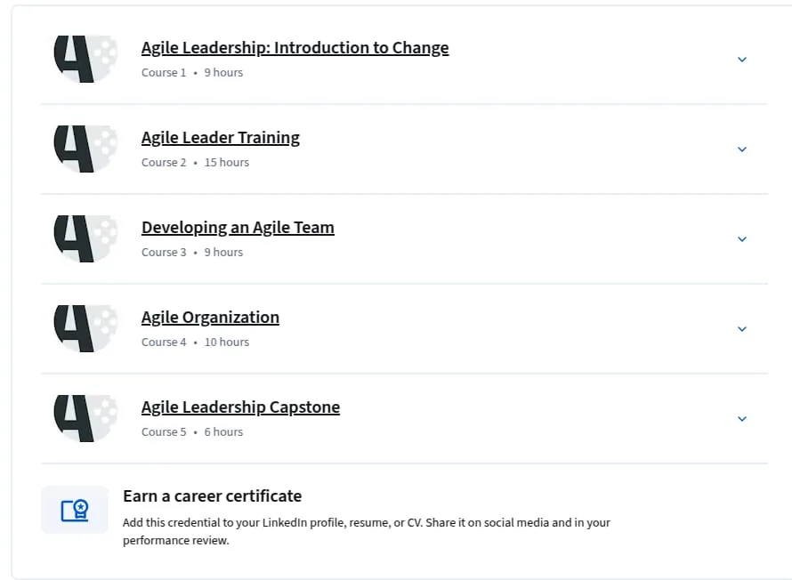Expand the Course 1 chevron
The width and height of the screenshot is (792, 580).
coord(742,60)
